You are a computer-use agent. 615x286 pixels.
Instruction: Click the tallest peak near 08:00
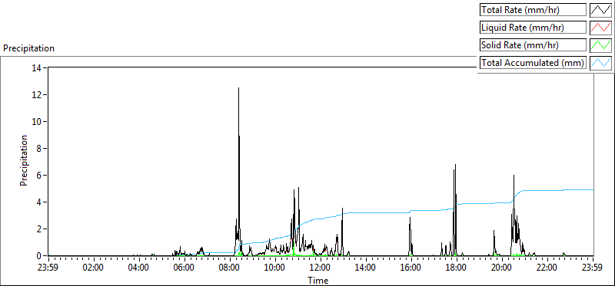coord(238,88)
